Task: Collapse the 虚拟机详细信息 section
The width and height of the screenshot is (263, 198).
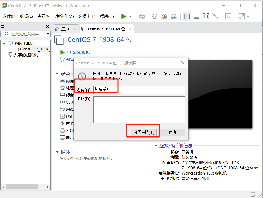Action: click(x=156, y=145)
